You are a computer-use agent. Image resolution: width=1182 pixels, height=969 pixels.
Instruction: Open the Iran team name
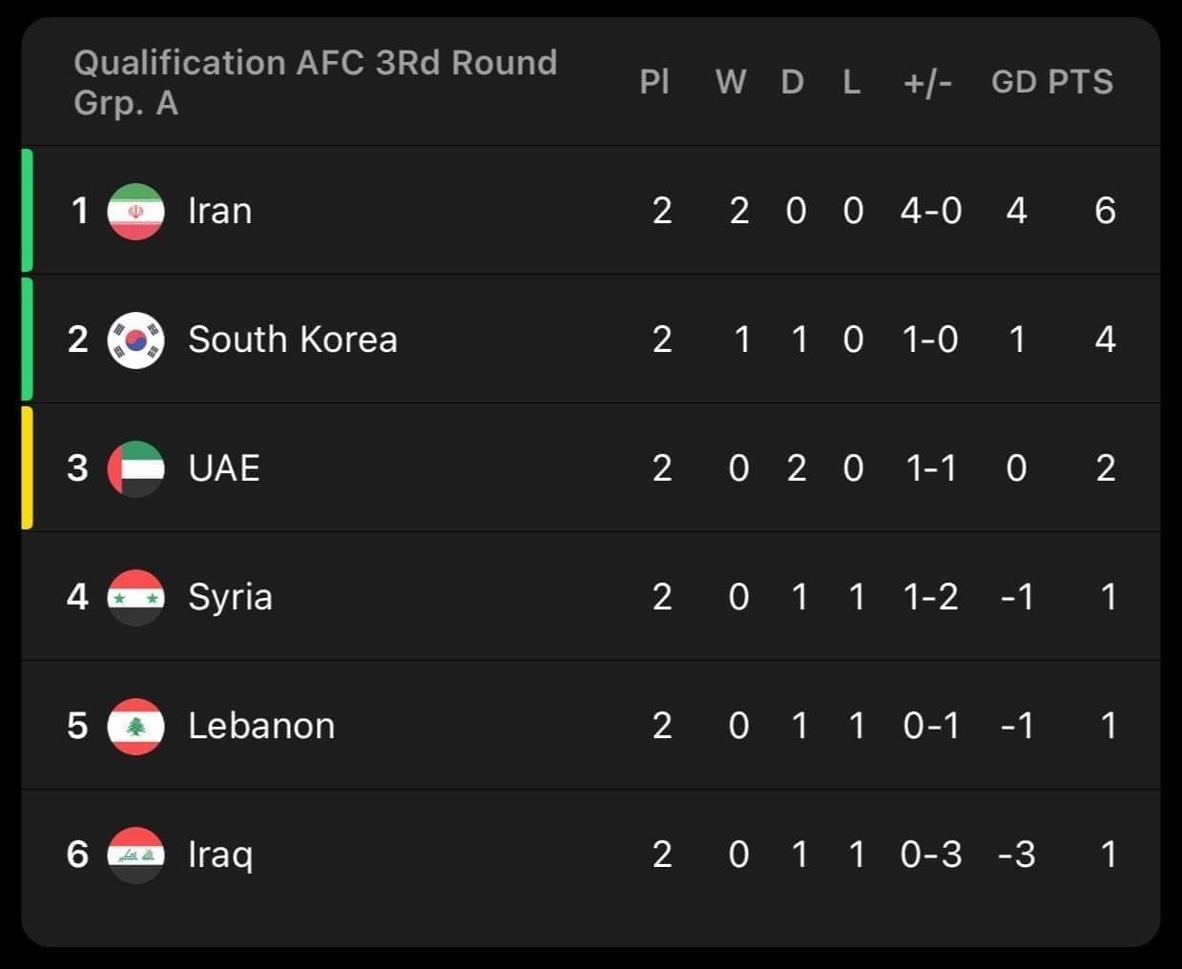click(220, 211)
